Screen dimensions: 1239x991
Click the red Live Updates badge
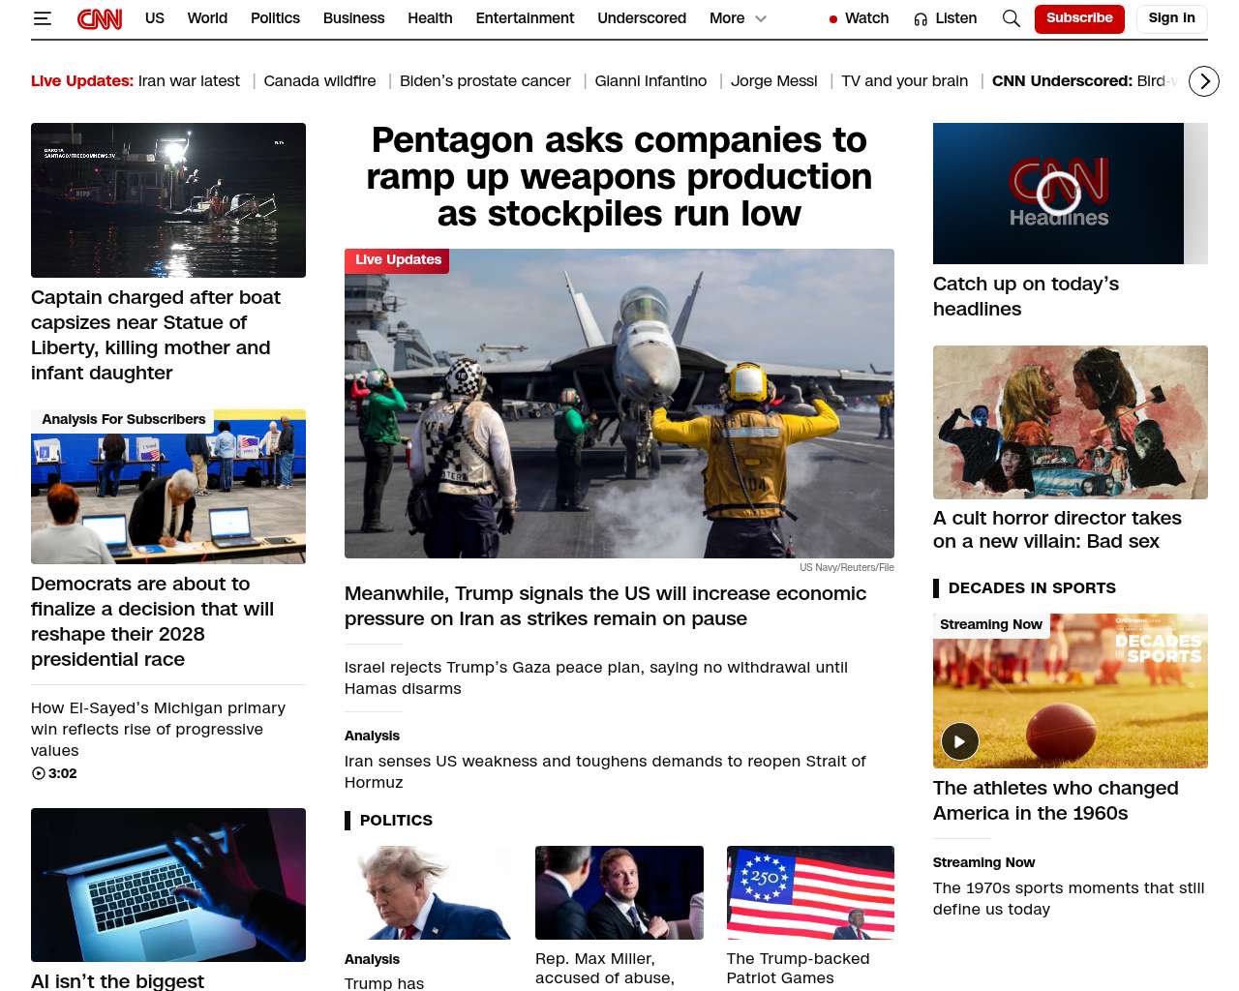click(x=397, y=260)
